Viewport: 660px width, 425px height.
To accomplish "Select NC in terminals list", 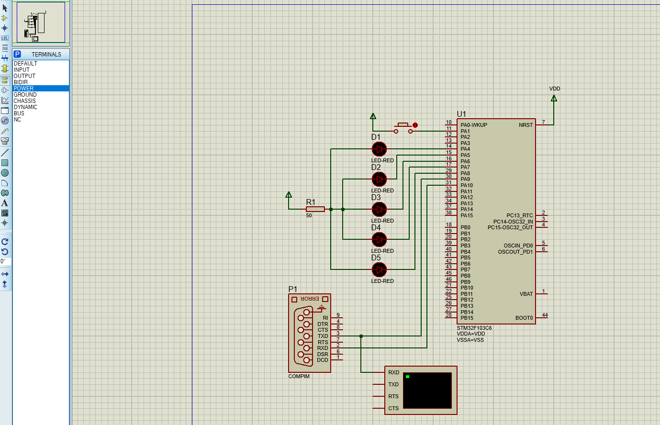I will [41, 119].
